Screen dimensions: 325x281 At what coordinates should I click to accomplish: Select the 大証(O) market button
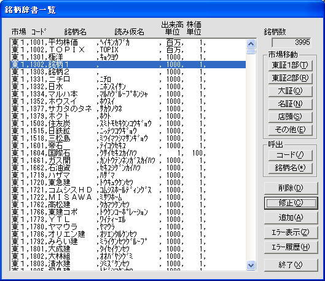tap(290, 91)
